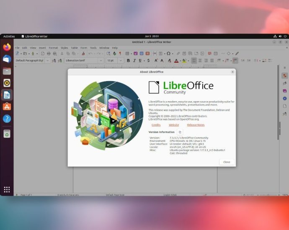The image size is (289, 230).
Task: Click the Website link
Action: click(174, 125)
